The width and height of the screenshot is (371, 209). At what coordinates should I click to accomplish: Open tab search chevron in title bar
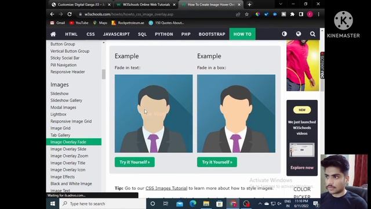(281, 4)
